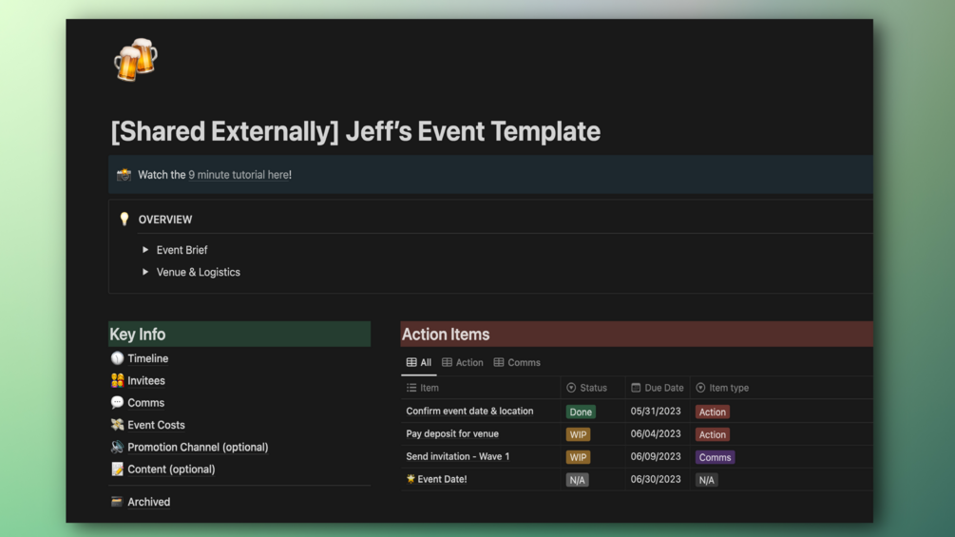Click the light bulb Overview icon
The height and width of the screenshot is (537, 955).
click(124, 220)
